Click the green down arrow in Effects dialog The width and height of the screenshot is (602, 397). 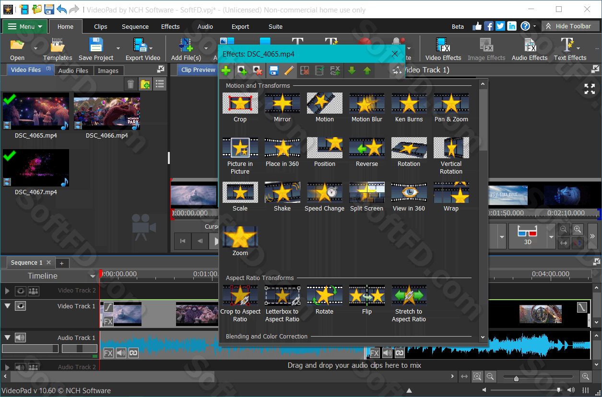click(352, 71)
